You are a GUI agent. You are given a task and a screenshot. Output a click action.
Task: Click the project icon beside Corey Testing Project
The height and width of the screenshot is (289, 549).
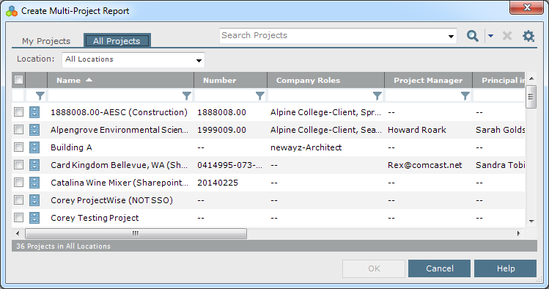34,218
